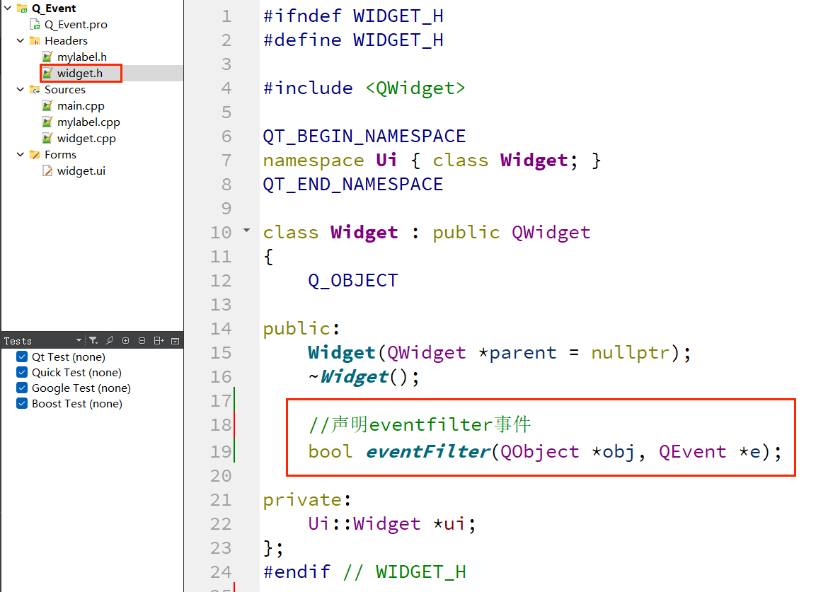Click the widget.h file icon
The image size is (828, 592).
(47, 74)
